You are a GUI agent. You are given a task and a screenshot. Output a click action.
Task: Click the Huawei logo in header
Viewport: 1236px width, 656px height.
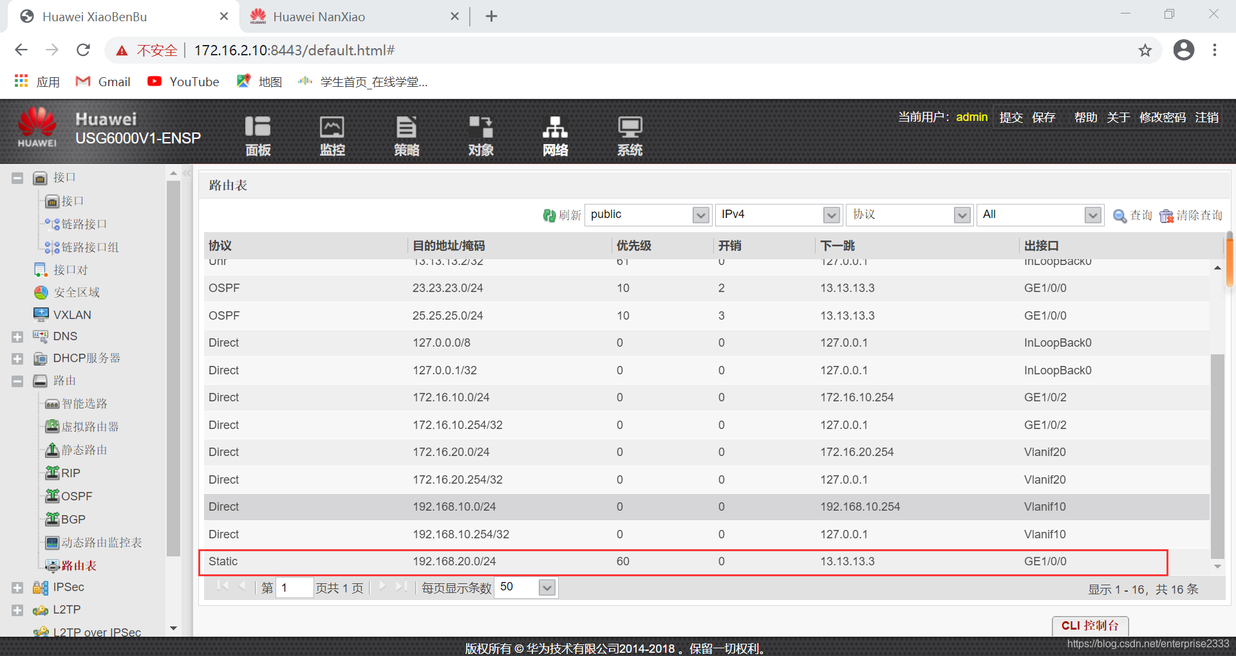[37, 127]
